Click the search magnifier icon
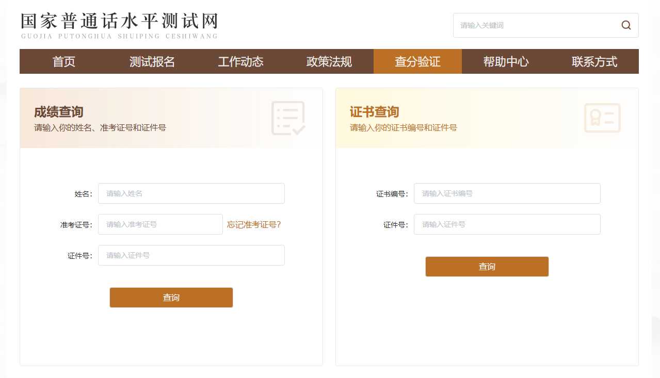 pos(626,25)
